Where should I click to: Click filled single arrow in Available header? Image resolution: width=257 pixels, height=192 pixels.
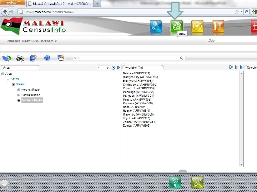[241, 67]
